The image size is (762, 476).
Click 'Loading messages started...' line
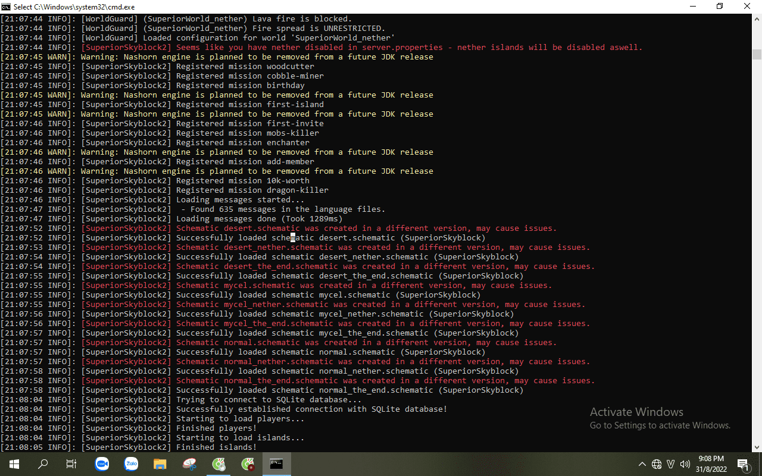(152, 200)
